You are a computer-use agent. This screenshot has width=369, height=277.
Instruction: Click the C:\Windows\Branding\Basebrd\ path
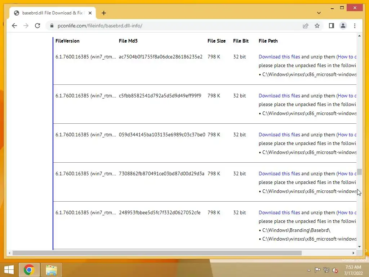(x=296, y=230)
